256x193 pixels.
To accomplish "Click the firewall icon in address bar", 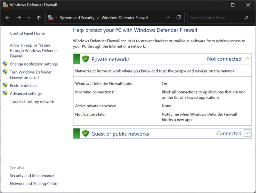I will [51, 18].
